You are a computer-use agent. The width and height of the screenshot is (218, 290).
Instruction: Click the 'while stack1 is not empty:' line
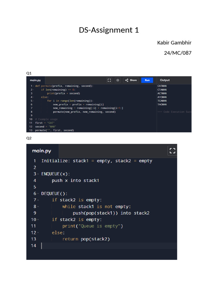tap(97, 206)
